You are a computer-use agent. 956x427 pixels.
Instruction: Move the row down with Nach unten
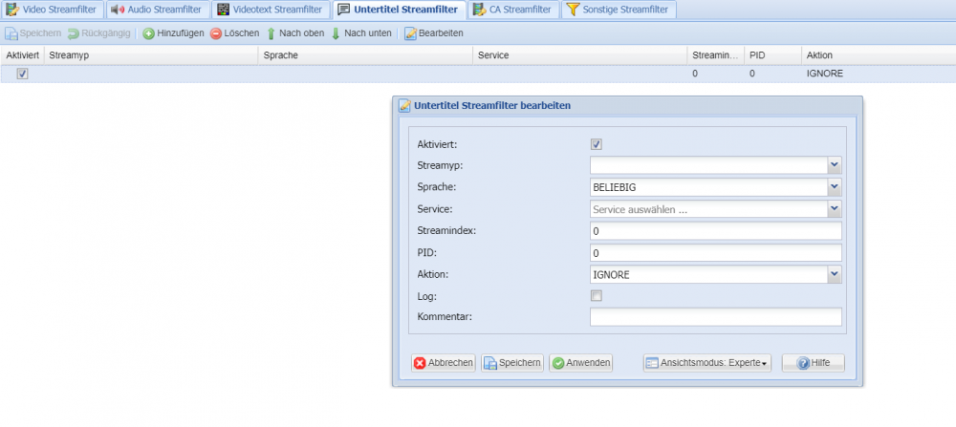[x=361, y=33]
